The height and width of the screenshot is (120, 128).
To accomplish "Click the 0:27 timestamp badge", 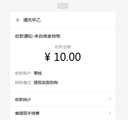I will click(x=63, y=6).
